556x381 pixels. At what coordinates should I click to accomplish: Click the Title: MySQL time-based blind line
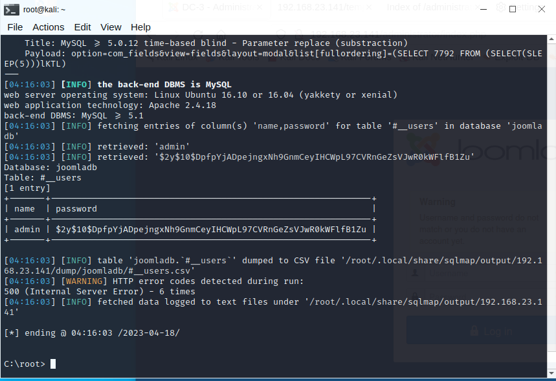point(216,43)
